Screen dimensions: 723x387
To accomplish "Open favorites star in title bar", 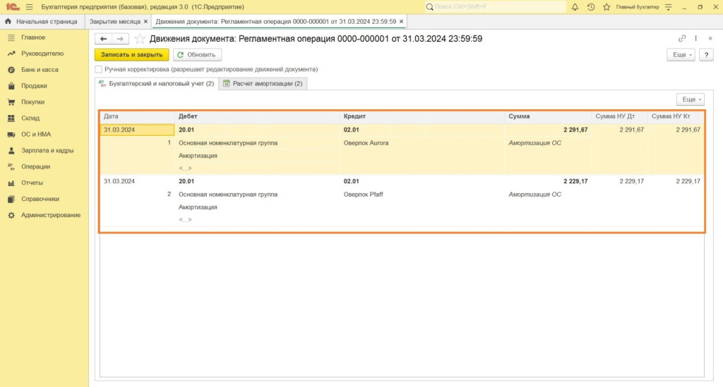I will (605, 7).
